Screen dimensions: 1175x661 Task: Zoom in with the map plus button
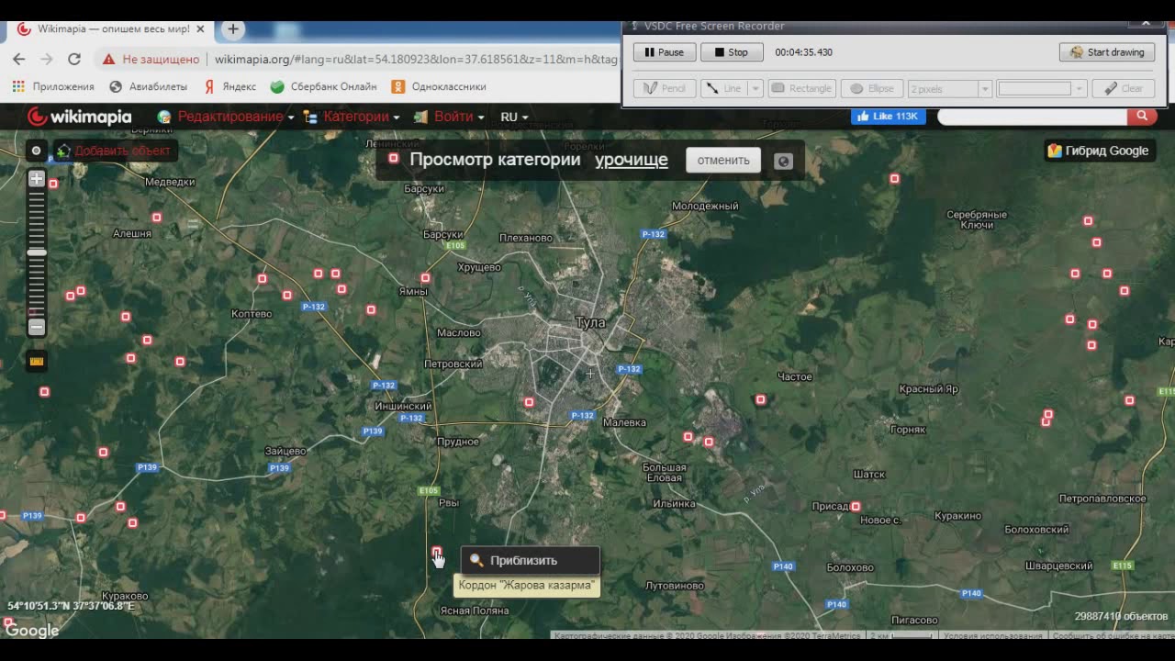click(37, 179)
